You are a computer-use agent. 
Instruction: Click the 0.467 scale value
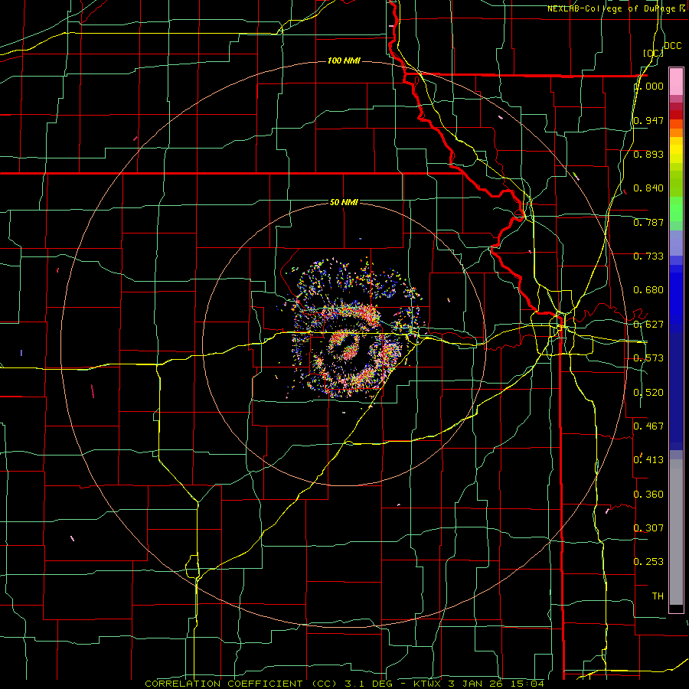pos(649,426)
